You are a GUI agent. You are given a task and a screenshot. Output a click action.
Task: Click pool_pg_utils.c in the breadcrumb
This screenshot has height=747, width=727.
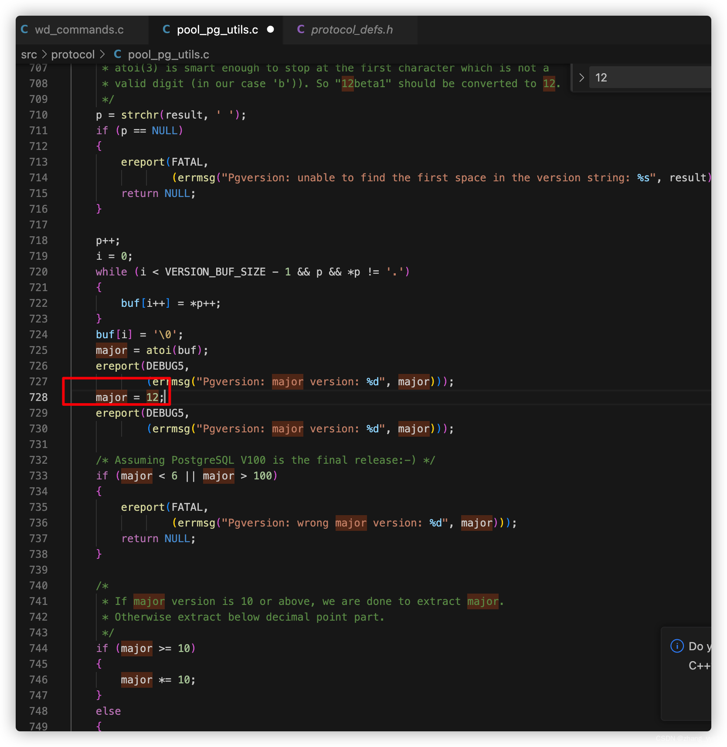point(168,54)
